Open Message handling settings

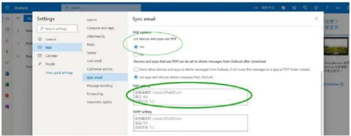pos(100,86)
